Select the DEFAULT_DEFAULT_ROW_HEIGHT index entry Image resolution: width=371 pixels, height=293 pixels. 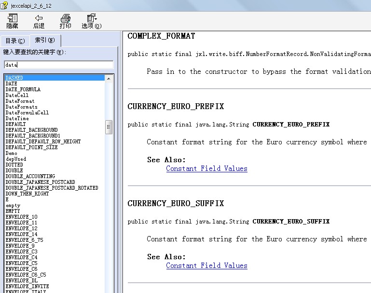pos(43,141)
